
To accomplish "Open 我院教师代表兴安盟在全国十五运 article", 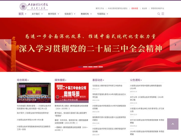I will 109,119.
